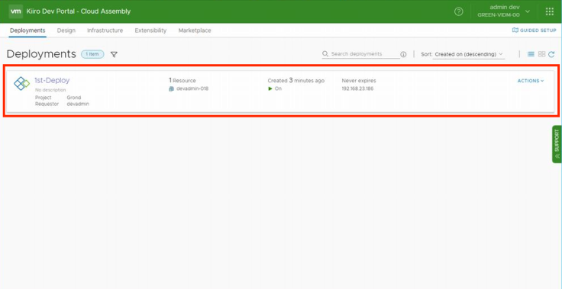Open ACTIONS dropdown for 1st-Deploy
The height and width of the screenshot is (289, 562).
(531, 81)
